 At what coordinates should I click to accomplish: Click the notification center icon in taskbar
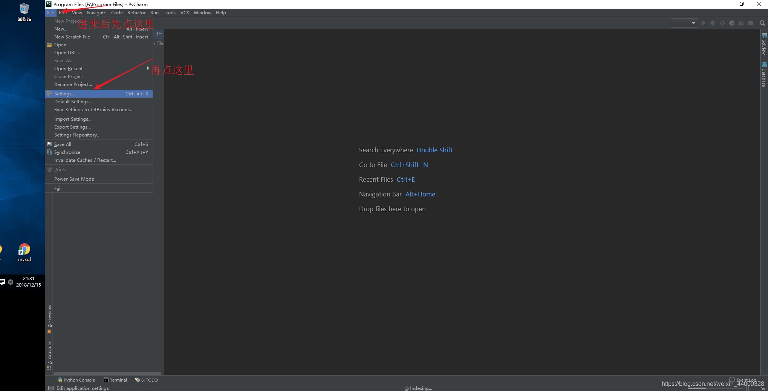[2, 282]
